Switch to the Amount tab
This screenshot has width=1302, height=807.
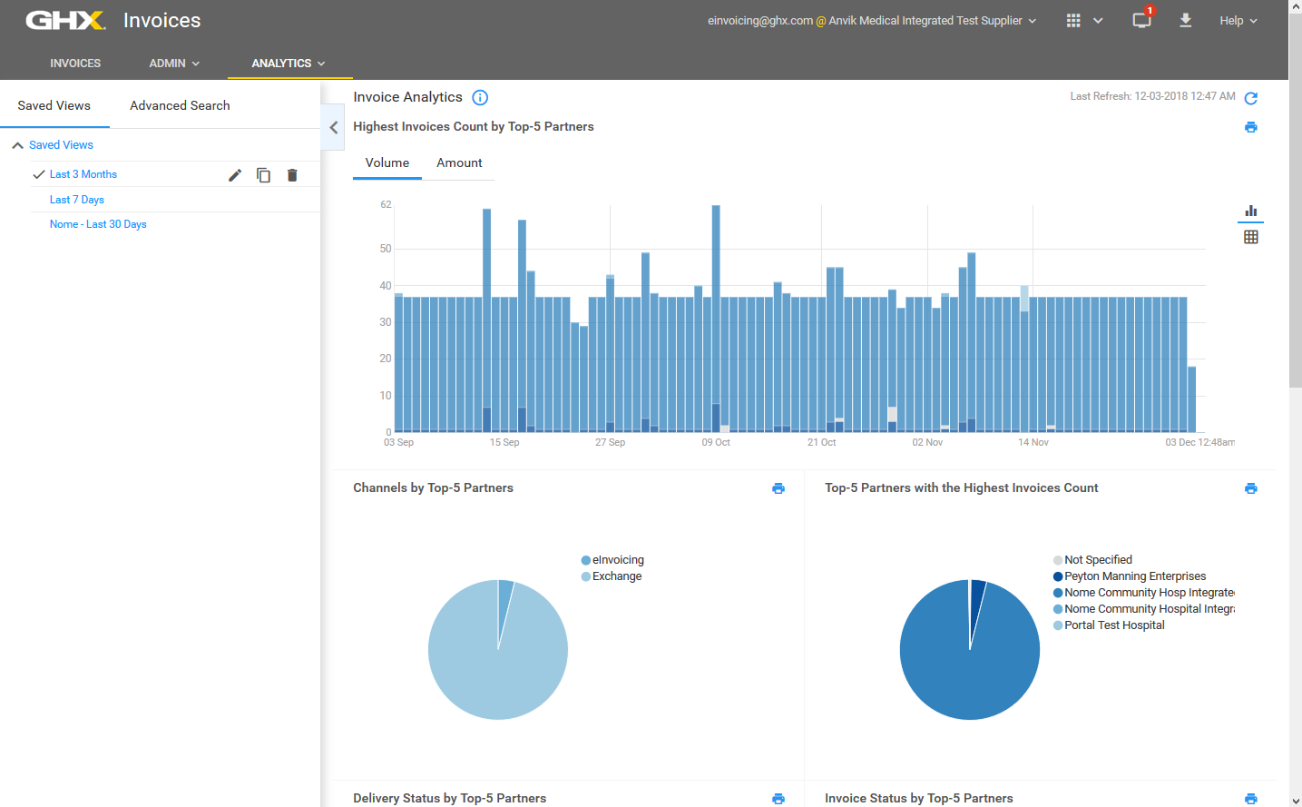tap(459, 163)
